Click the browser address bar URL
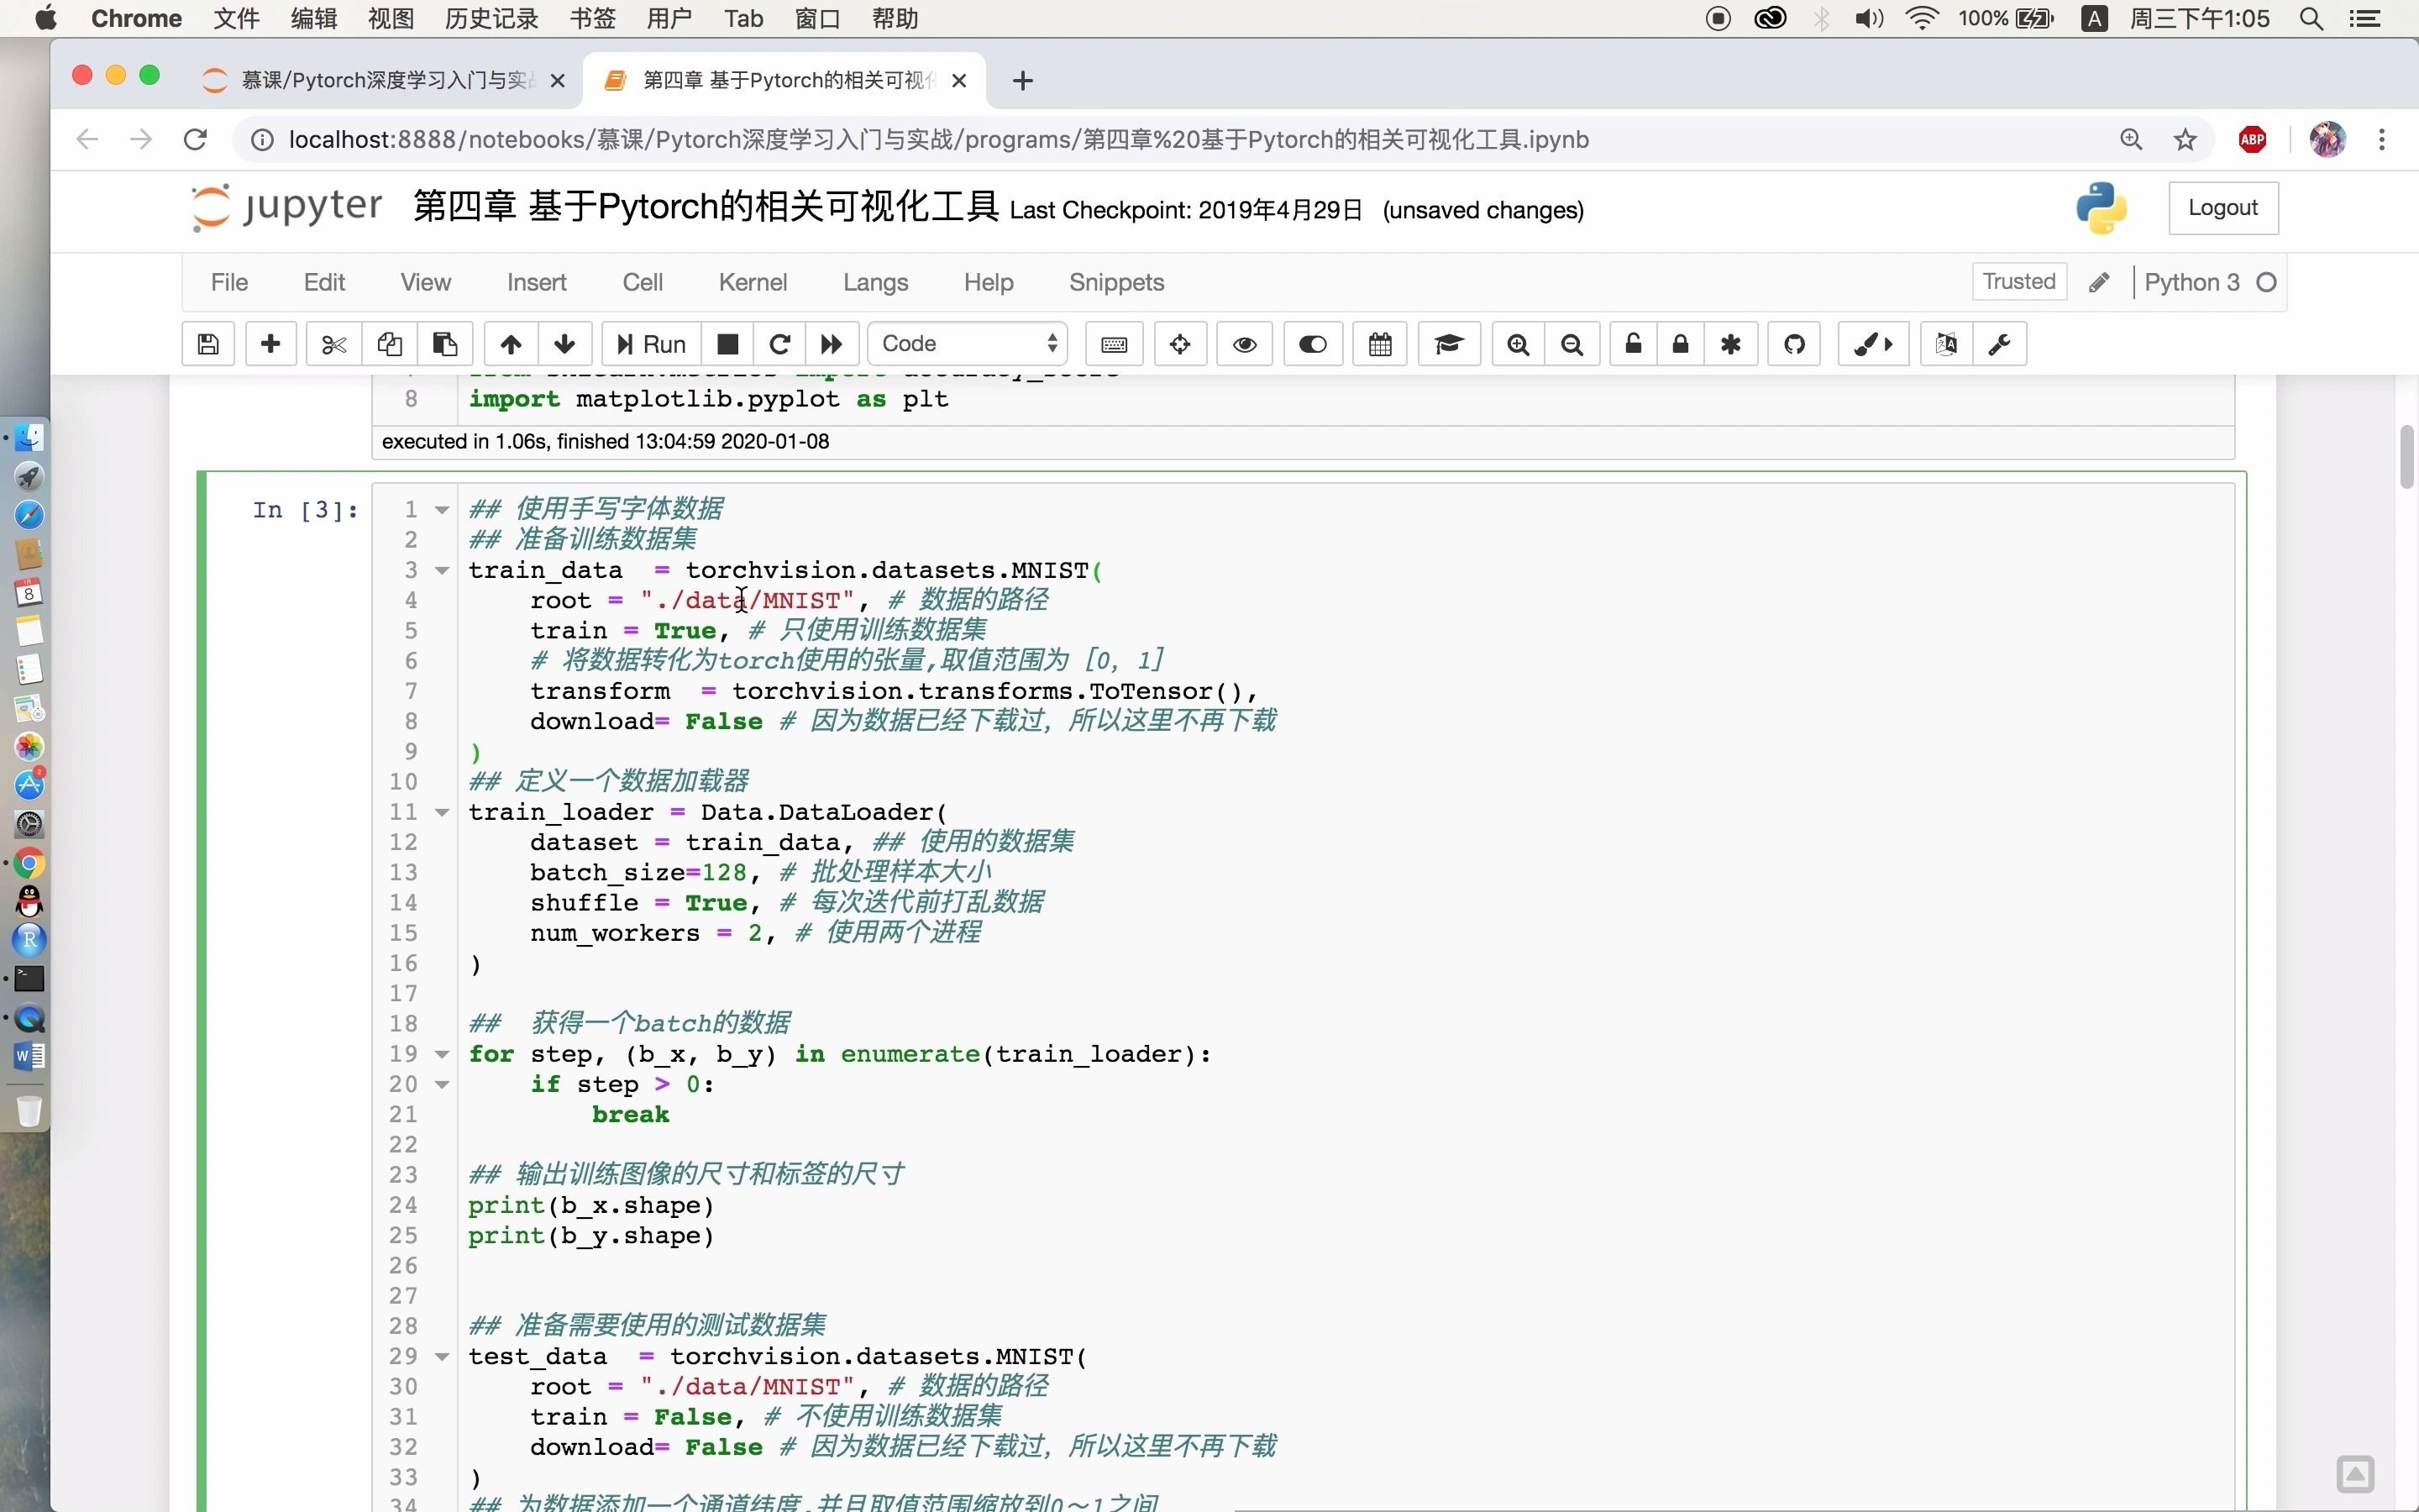This screenshot has height=1512, width=2419. pyautogui.click(x=937, y=140)
